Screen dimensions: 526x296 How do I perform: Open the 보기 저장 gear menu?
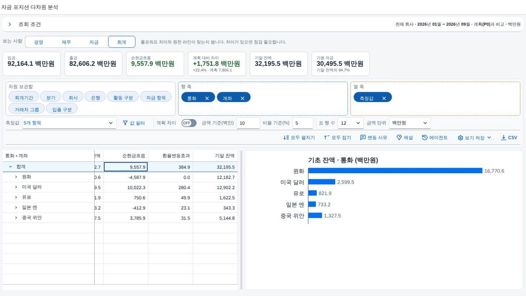(474, 138)
